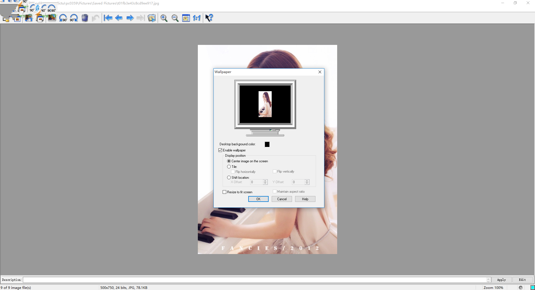Choose Shift location radio option
535x290 pixels.
(x=229, y=178)
